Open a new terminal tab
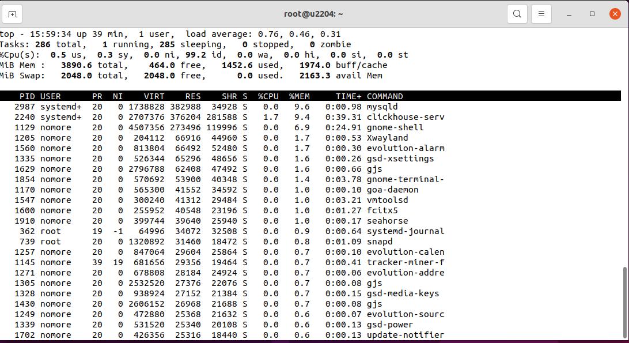The height and width of the screenshot is (343, 629). [13, 14]
